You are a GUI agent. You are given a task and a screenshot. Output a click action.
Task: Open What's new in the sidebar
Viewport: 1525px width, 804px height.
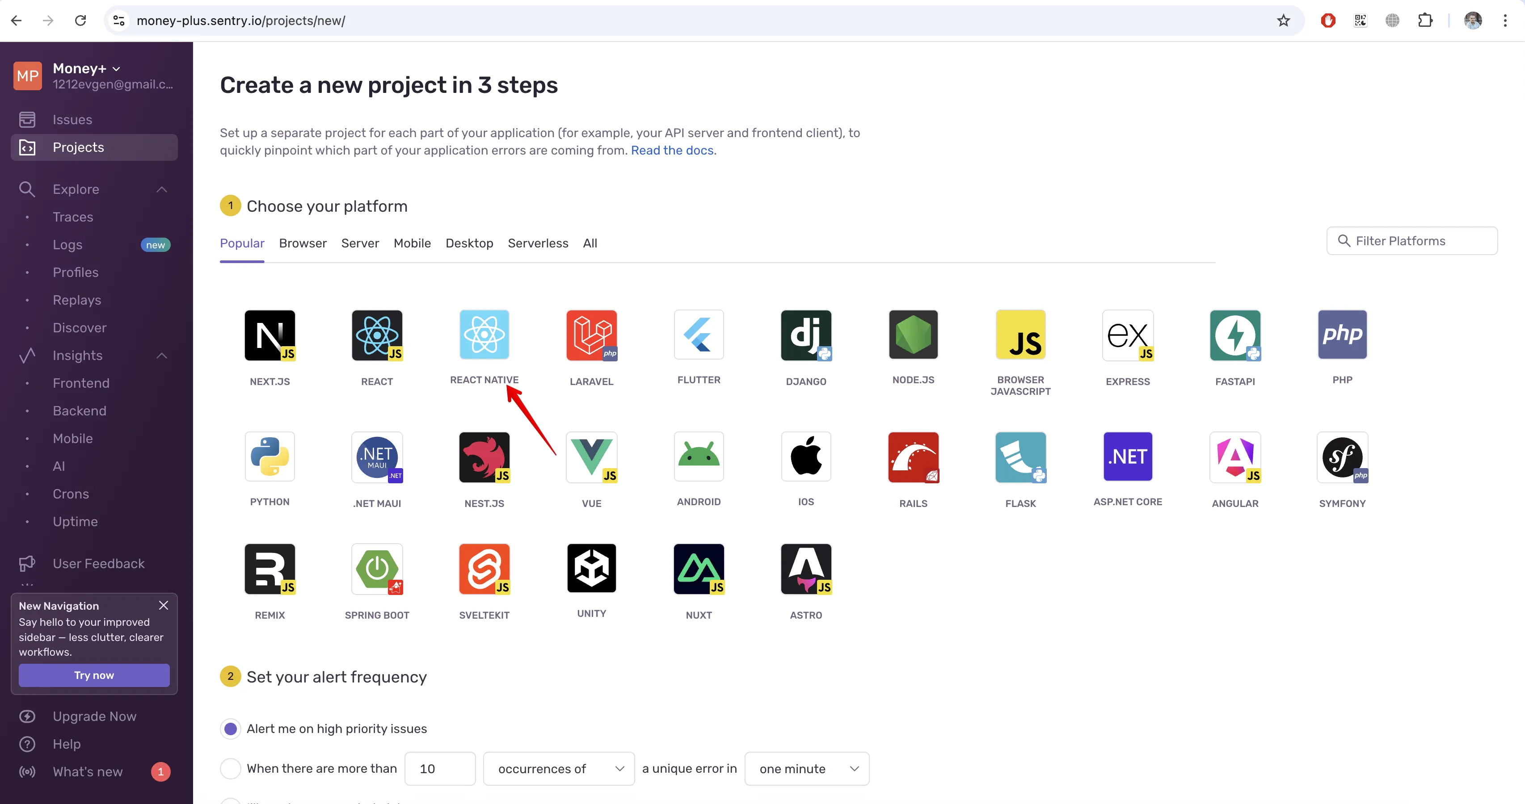[94, 772]
